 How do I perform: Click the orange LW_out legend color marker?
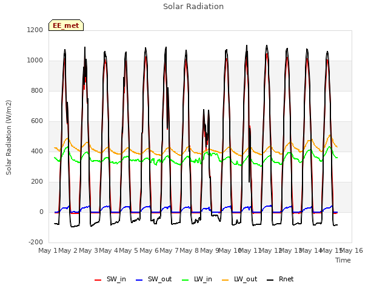pyautogui.click(x=226, y=280)
